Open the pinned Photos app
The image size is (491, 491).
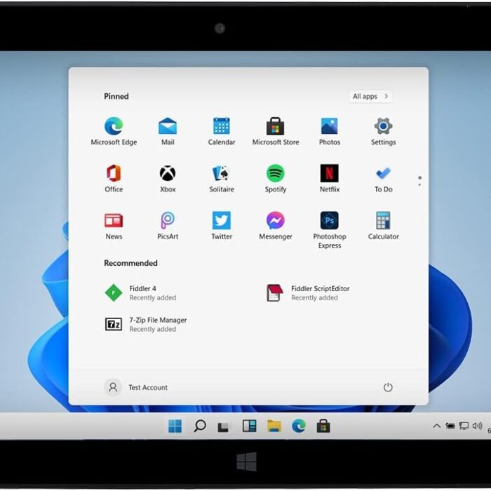tap(330, 131)
